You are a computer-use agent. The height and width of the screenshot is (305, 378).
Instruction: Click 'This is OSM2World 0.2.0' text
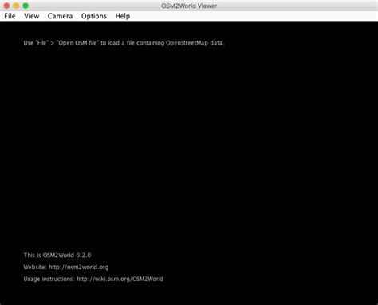(57, 255)
